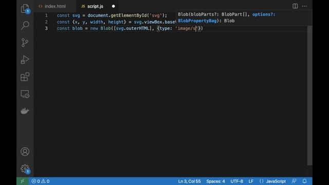This screenshot has height=185, width=329.
Task: Click the 'document' object on line 1
Action: coord(98,15)
